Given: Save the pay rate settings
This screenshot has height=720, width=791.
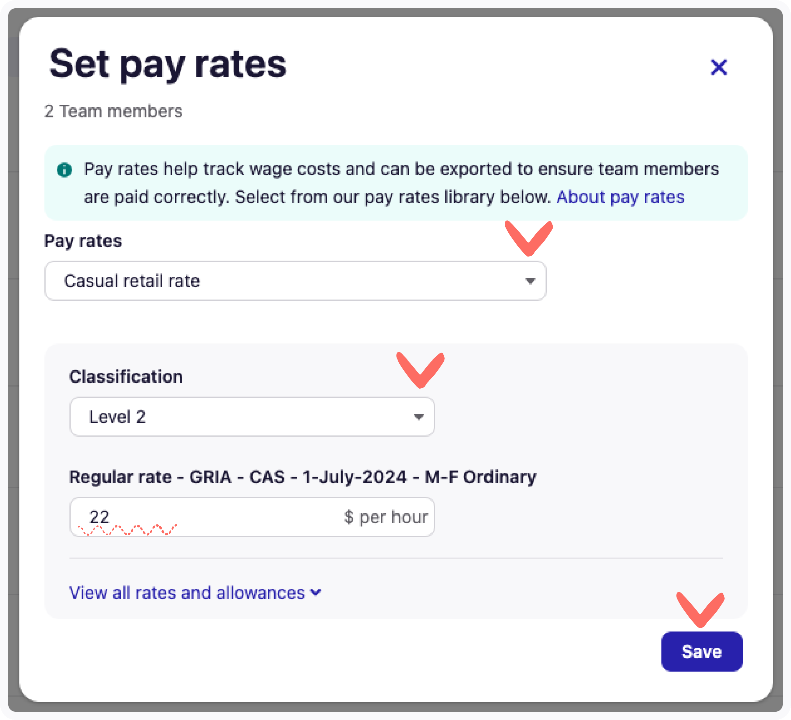Looking at the screenshot, I should (701, 651).
